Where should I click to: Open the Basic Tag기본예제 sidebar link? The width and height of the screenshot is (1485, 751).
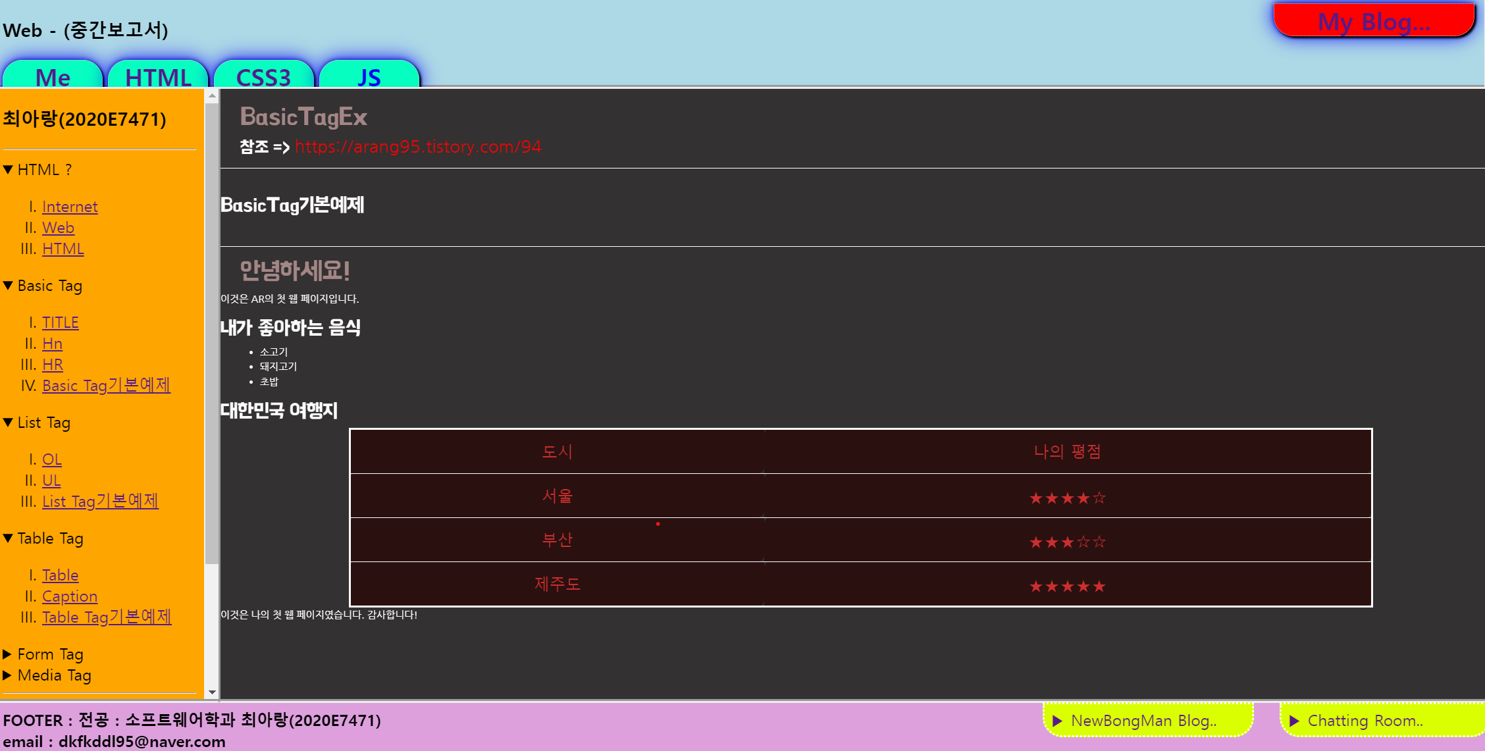click(x=106, y=386)
